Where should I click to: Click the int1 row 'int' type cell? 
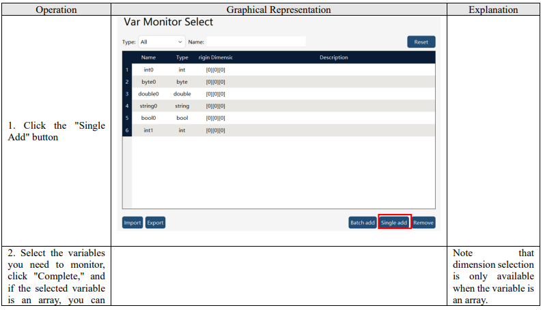(182, 130)
